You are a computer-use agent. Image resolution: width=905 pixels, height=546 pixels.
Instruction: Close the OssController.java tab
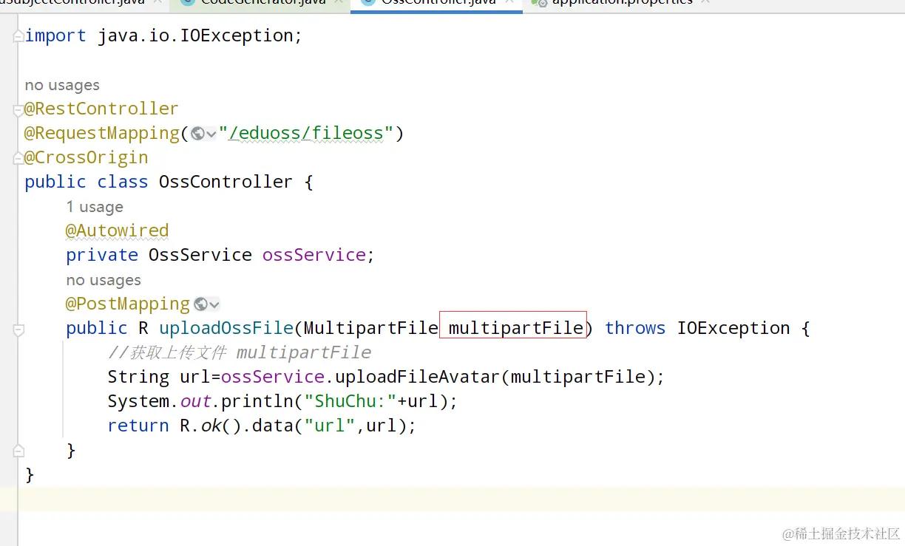(511, 2)
